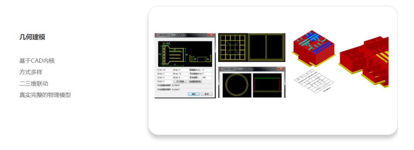The height and width of the screenshot is (150, 414).
Task: Close the circular pool creation dialog
Action: coord(281,68)
